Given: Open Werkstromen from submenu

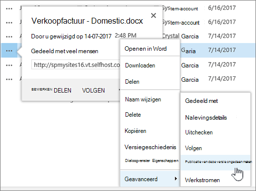Looking at the screenshot, I should tap(202, 180).
